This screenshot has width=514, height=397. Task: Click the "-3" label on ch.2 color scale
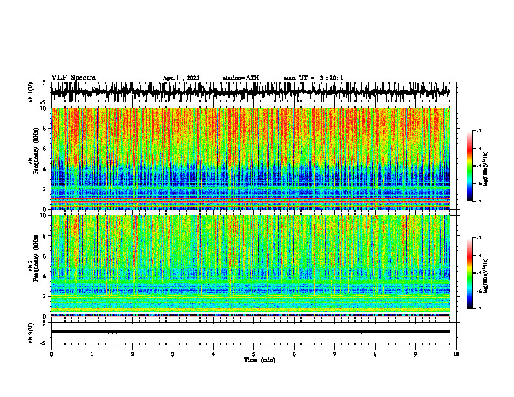479,238
